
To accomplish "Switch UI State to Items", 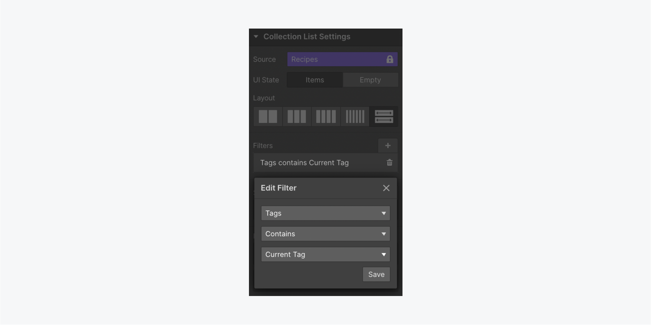I will click(315, 80).
